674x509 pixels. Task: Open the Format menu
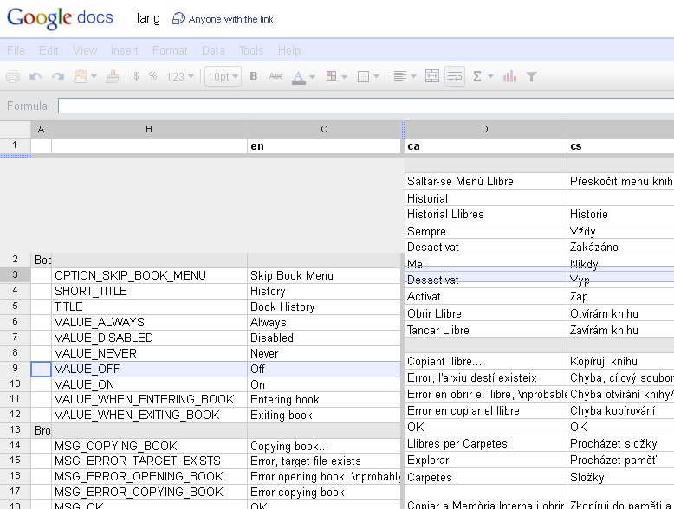pos(170,51)
